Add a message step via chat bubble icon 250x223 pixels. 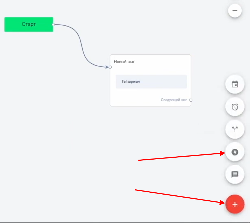(x=235, y=174)
